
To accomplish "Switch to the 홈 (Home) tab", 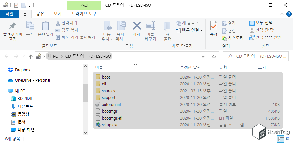I will pos(25,14).
